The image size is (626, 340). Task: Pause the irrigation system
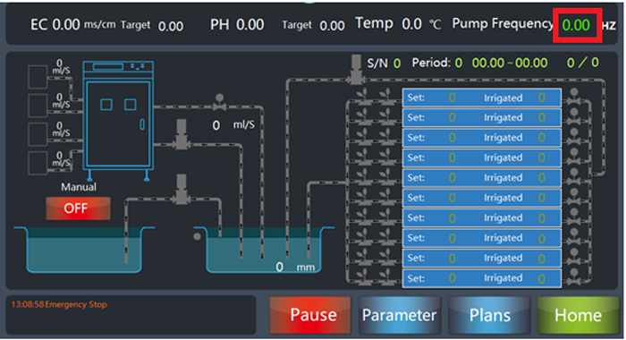(310, 315)
